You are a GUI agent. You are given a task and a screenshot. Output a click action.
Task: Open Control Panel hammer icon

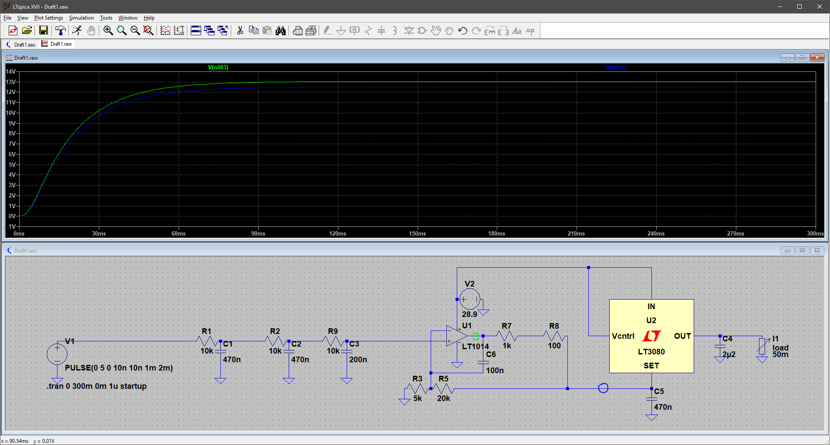(61, 30)
